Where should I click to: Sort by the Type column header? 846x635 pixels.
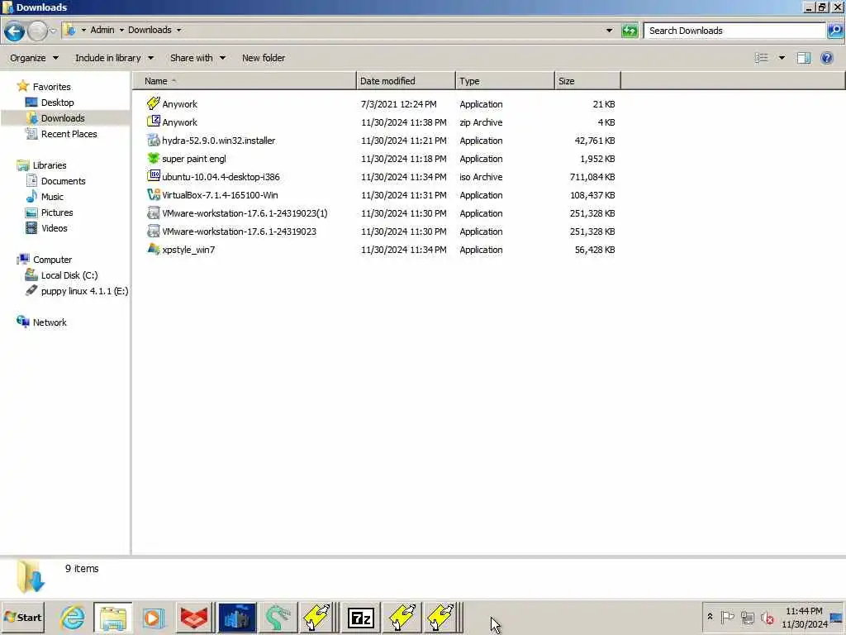(x=505, y=81)
